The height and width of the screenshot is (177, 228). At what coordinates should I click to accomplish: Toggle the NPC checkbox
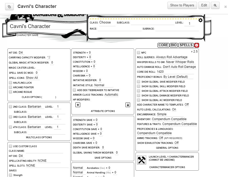(x=139, y=53)
